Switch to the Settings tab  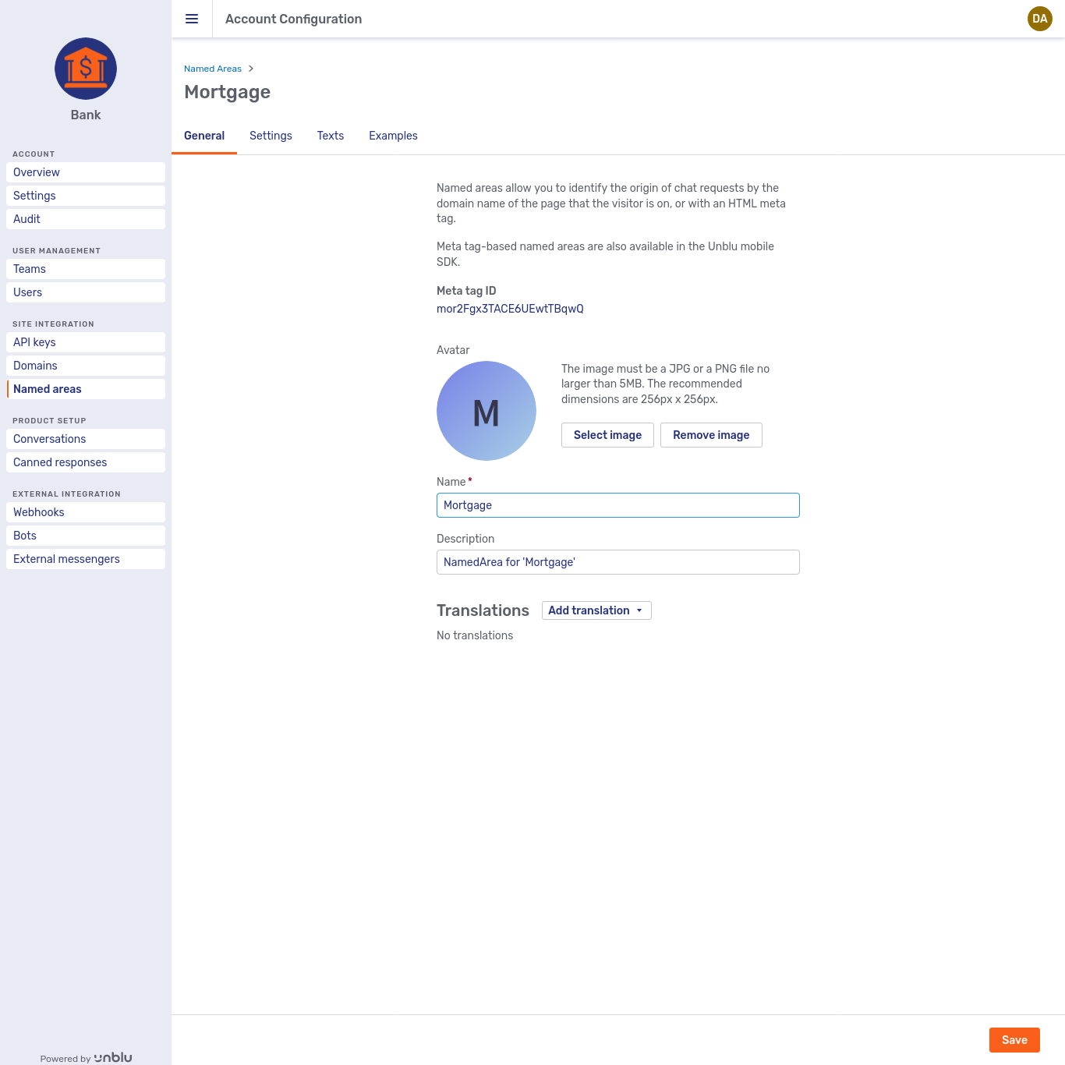coord(271,136)
